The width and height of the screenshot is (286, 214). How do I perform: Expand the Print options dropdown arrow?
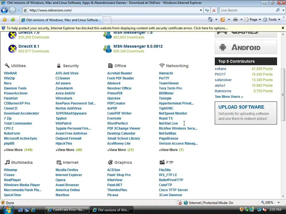click(x=241, y=20)
